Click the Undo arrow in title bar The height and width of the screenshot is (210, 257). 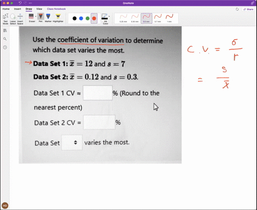(x=20, y=3)
